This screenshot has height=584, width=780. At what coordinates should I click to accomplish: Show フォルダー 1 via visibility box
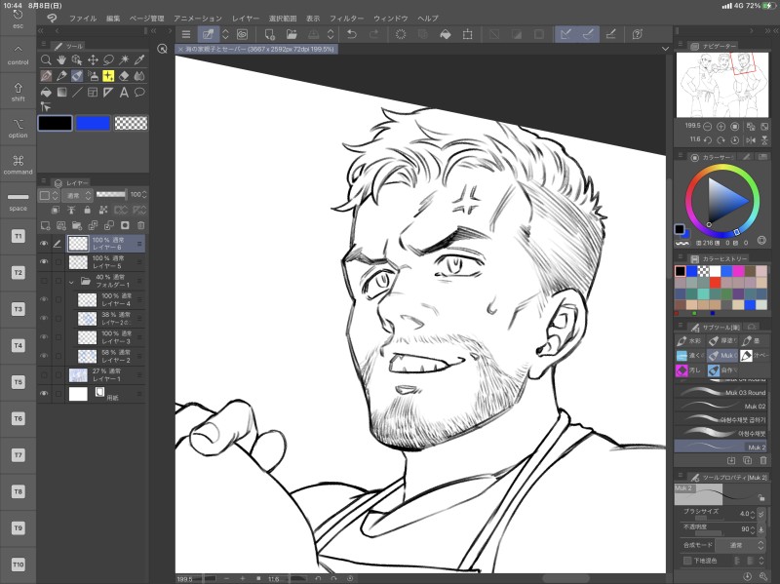click(44, 281)
